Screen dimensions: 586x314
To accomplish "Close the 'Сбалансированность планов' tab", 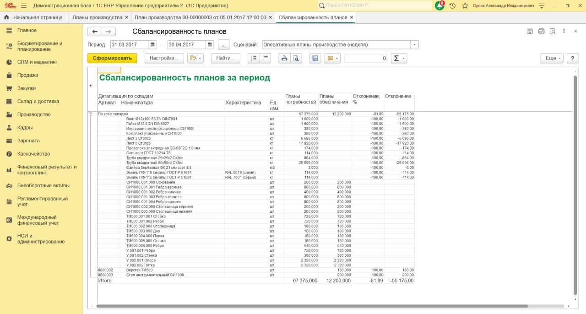I will click(352, 17).
